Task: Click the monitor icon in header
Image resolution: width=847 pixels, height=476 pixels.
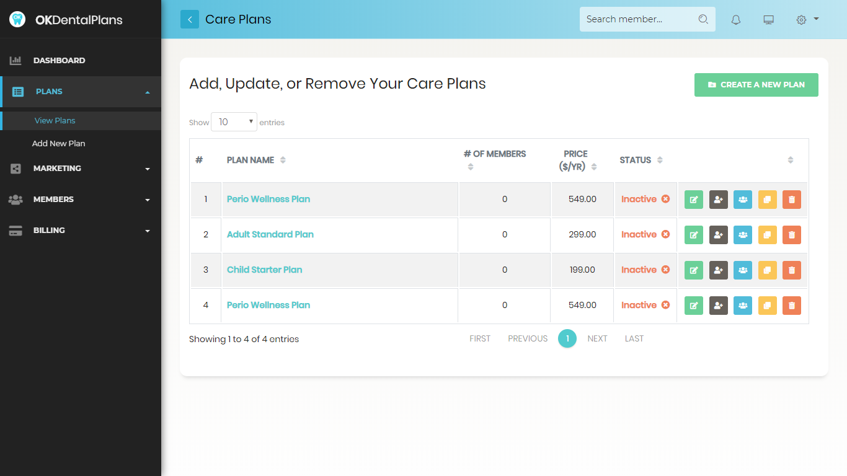Action: [769, 20]
